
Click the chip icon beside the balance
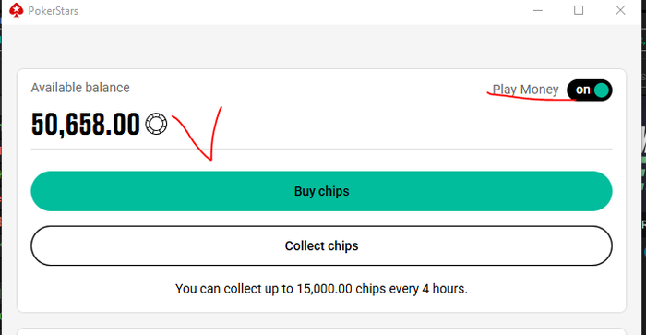tap(156, 124)
